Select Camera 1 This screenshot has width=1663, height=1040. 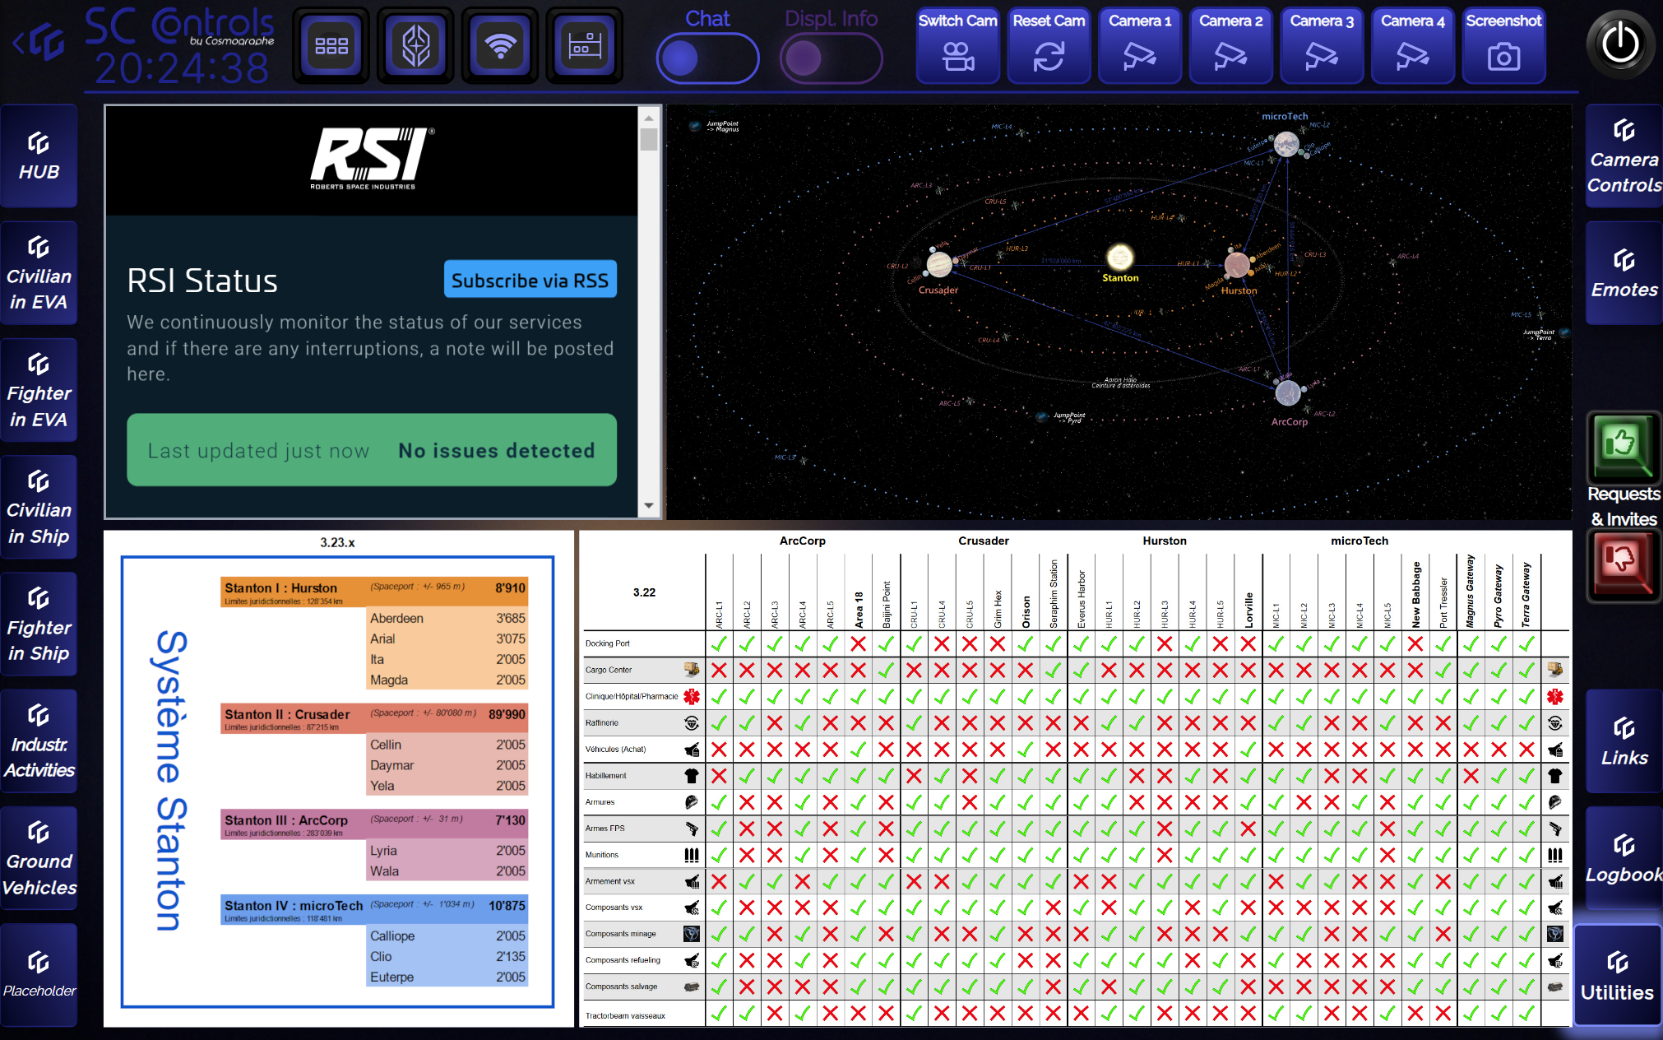tap(1140, 45)
